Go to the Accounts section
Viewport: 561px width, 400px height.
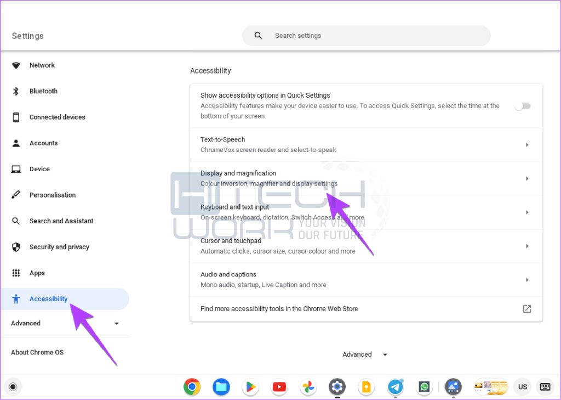(x=44, y=143)
